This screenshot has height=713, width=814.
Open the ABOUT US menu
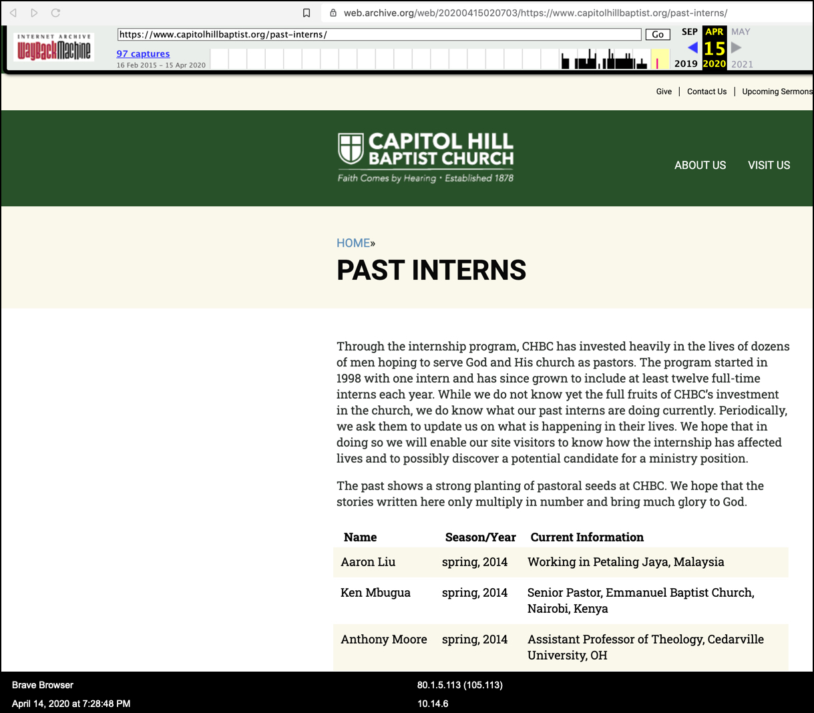[700, 166]
